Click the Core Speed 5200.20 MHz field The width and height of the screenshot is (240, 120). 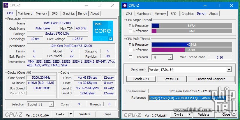click(x=41, y=77)
